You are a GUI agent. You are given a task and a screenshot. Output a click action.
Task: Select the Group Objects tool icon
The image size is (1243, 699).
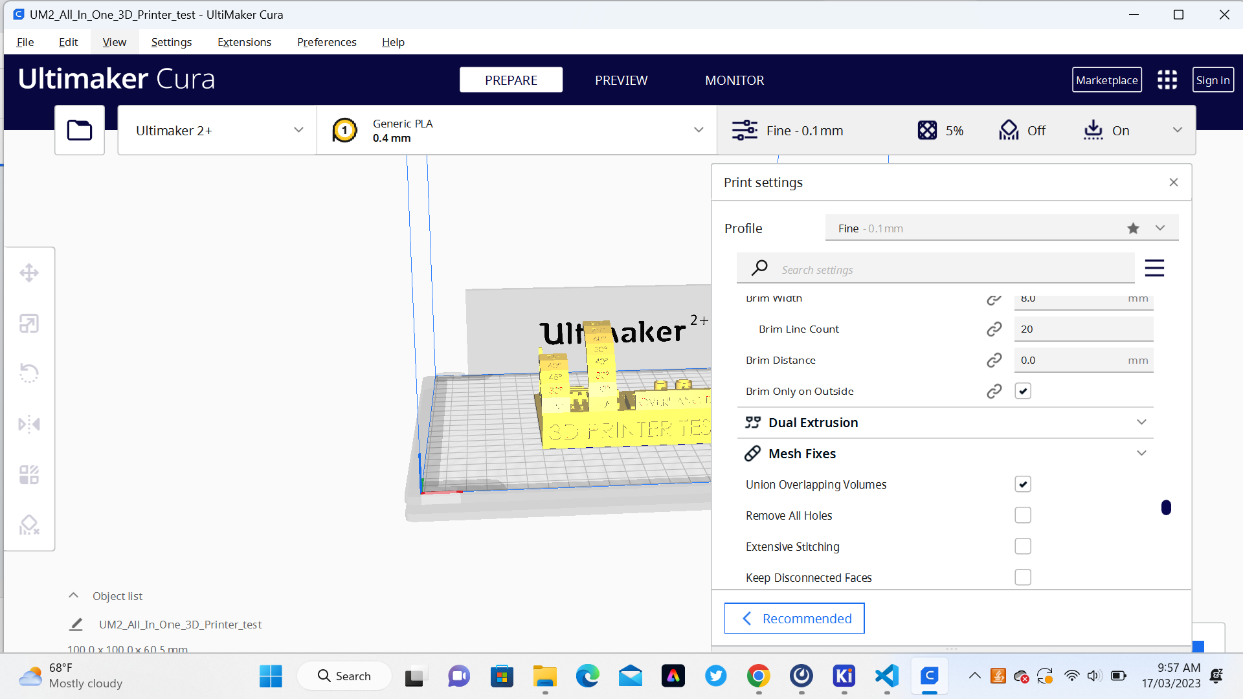(x=28, y=474)
